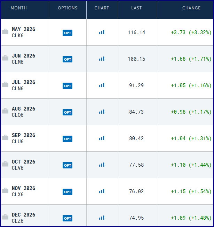
Task: Open the chart icon for MAY 2026
Action: 102,32
